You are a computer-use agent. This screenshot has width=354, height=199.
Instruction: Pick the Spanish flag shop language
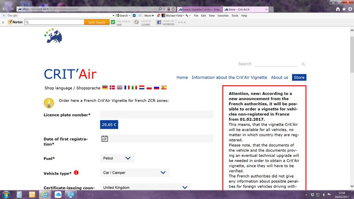tap(164, 88)
